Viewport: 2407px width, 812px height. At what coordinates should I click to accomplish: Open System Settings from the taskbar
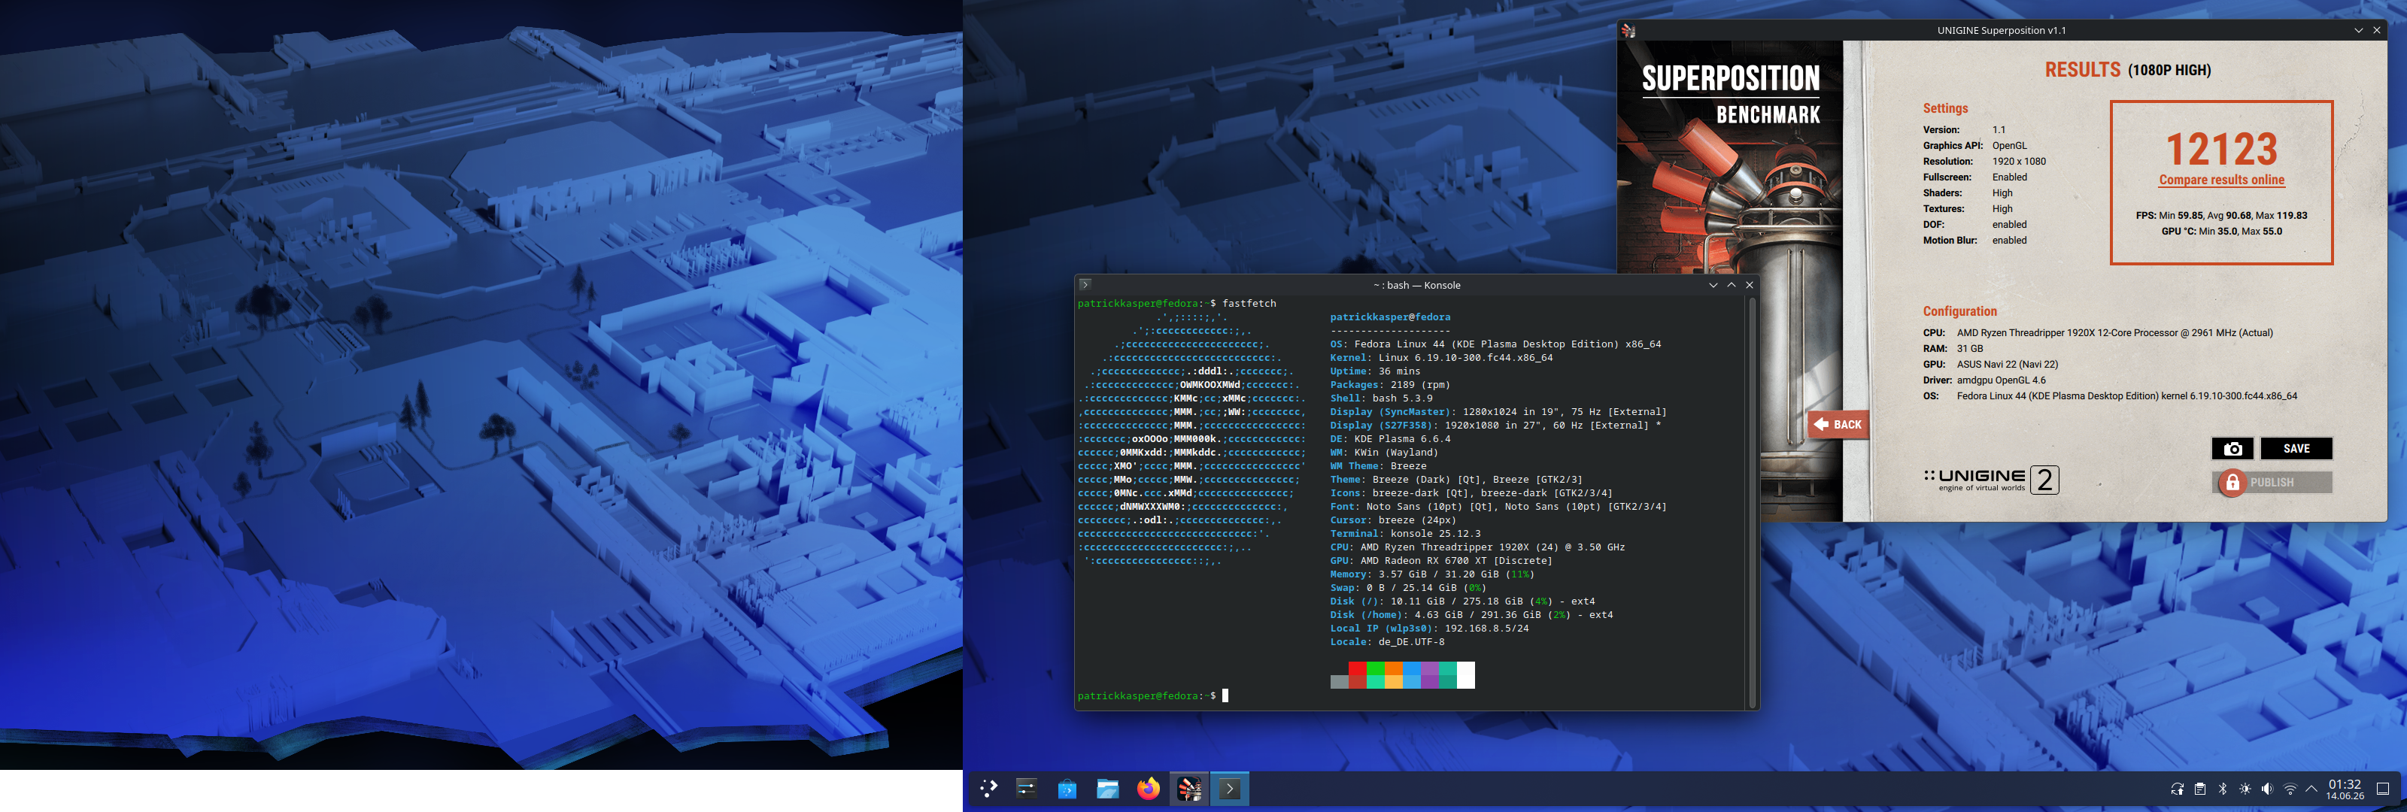tap(1026, 789)
